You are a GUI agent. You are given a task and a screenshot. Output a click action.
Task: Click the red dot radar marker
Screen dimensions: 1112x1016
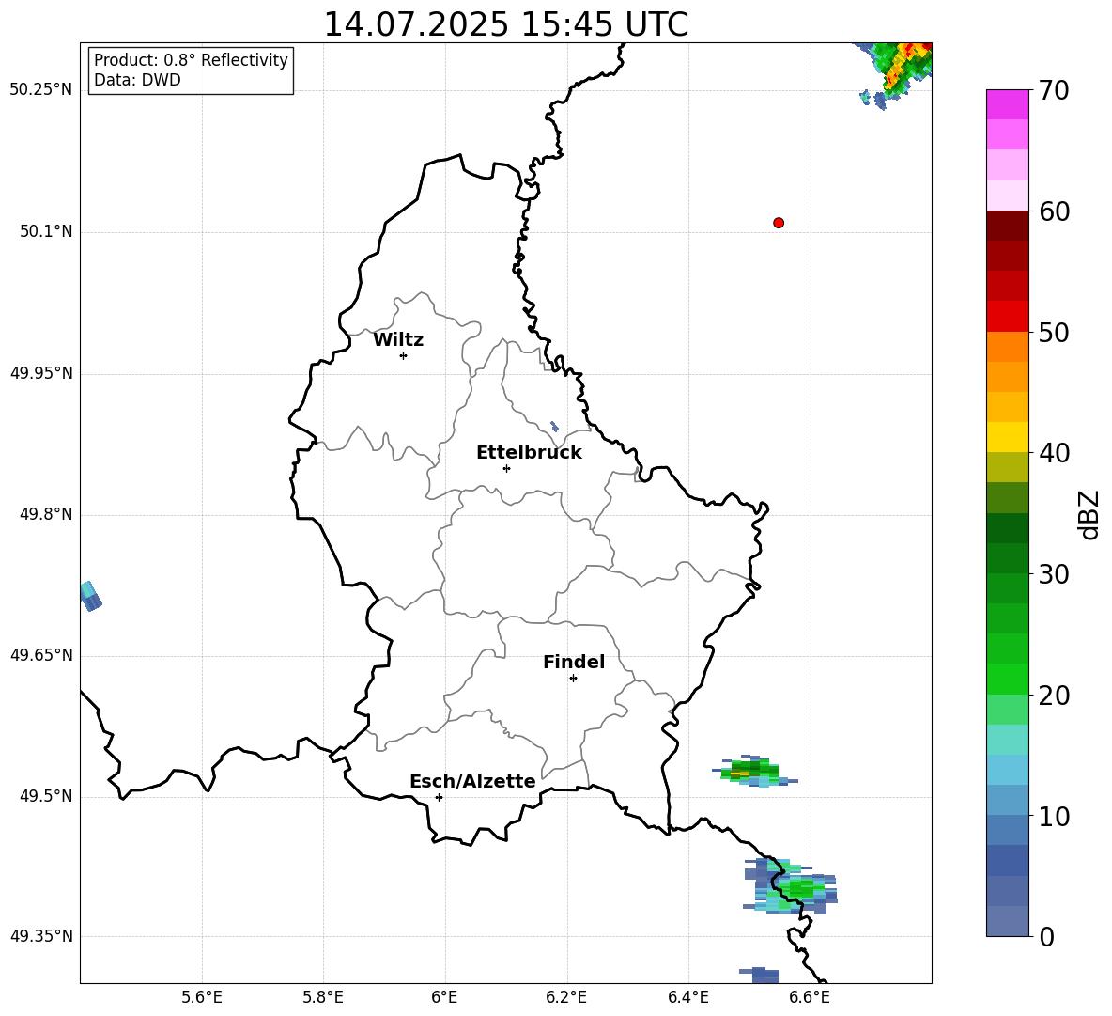779,223
